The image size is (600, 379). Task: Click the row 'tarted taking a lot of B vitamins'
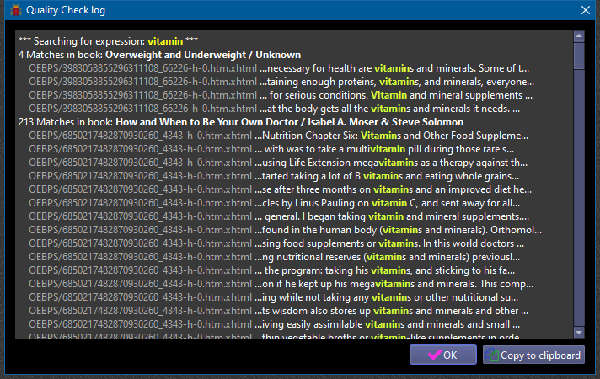[x=274, y=176]
